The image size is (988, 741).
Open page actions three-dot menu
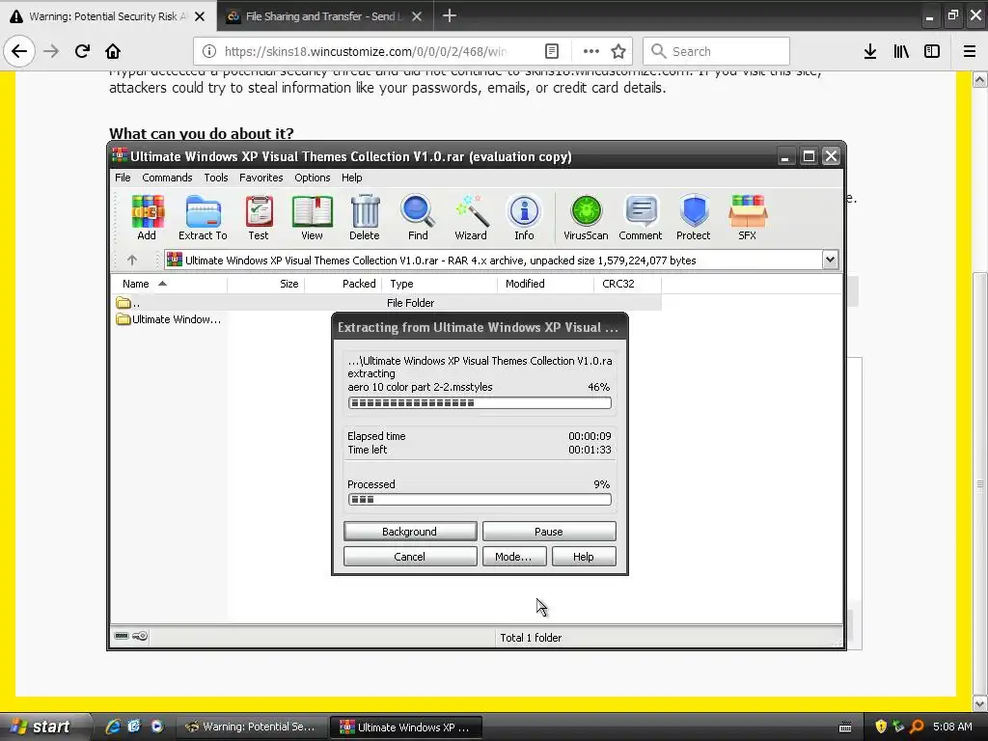click(591, 51)
